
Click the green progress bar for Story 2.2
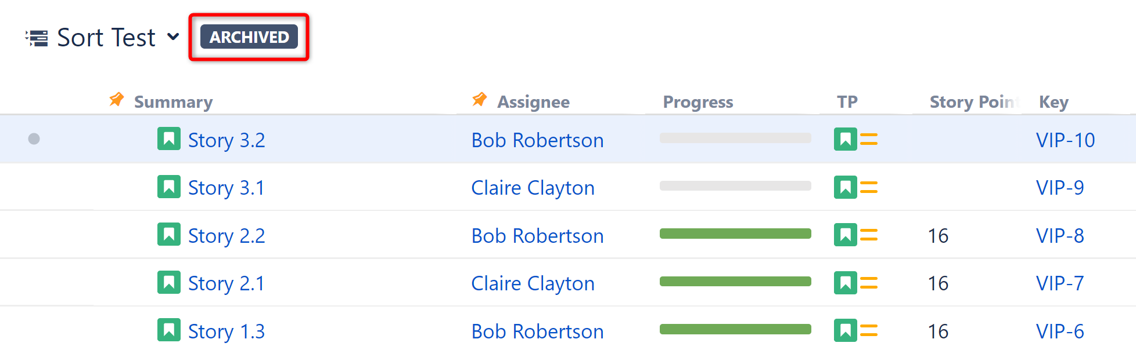point(735,234)
